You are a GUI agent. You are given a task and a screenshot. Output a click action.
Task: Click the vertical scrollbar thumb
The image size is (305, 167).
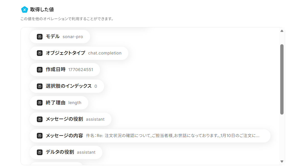point(282,79)
